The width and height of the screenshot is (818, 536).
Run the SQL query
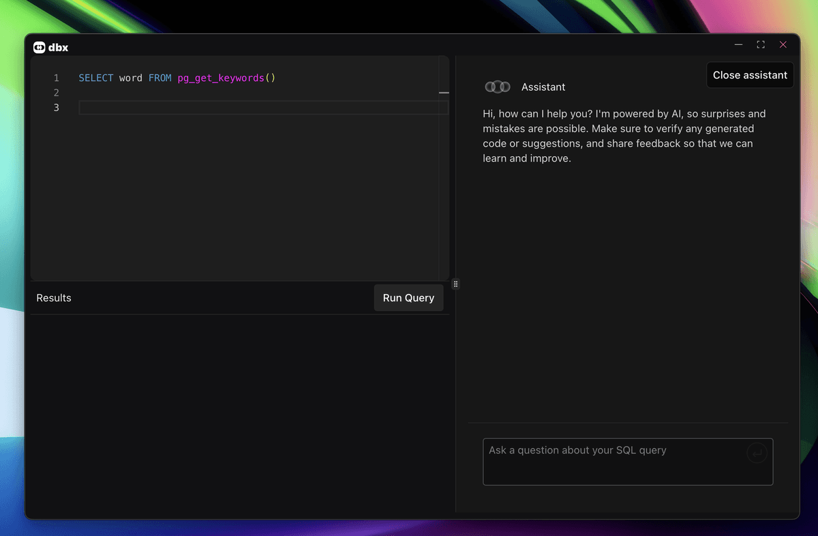408,297
